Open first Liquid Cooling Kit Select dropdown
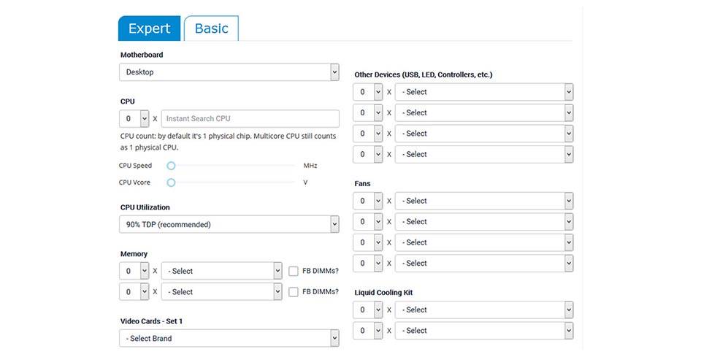701x357 pixels. click(484, 310)
